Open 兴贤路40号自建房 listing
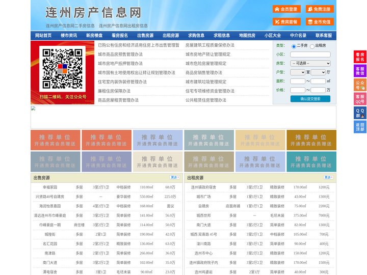 50,197
